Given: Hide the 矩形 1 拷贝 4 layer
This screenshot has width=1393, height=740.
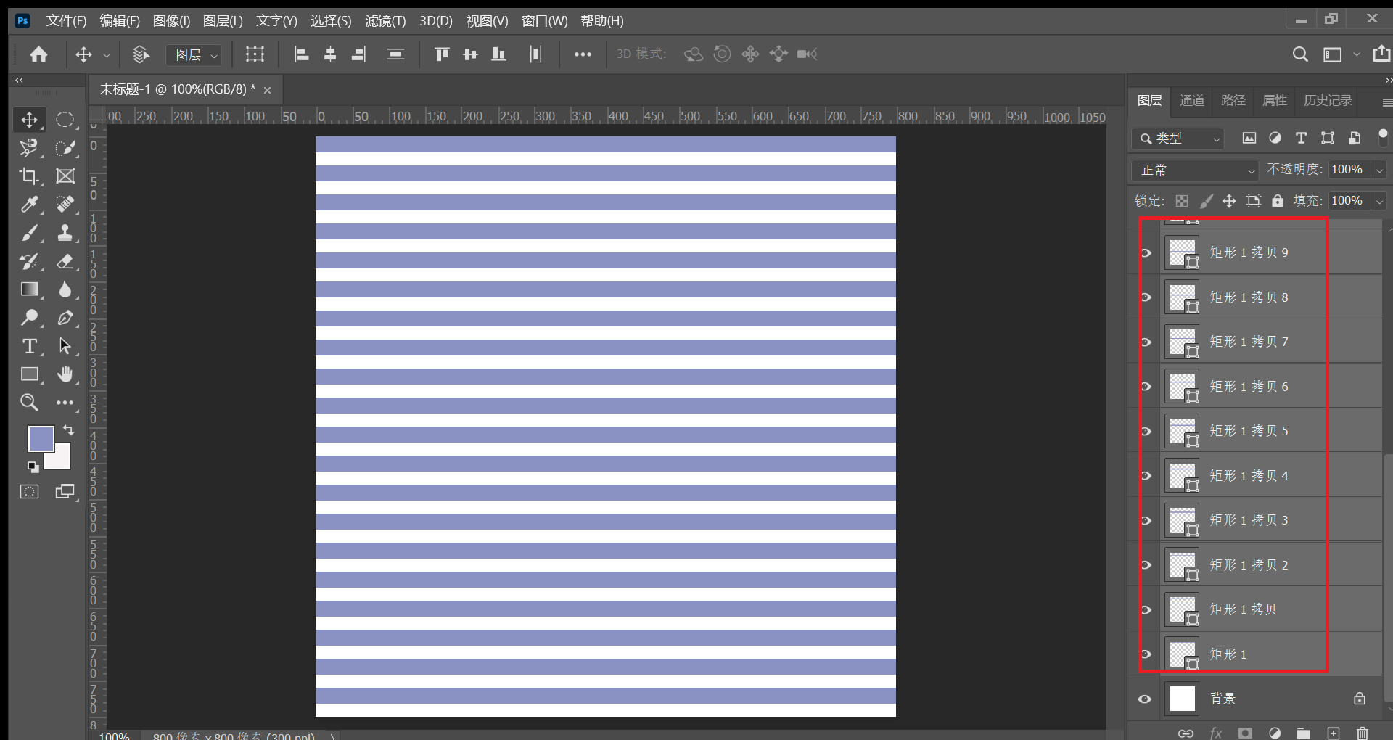Looking at the screenshot, I should point(1146,476).
